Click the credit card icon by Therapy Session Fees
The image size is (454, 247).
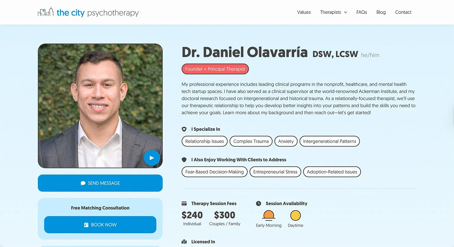[x=184, y=203]
